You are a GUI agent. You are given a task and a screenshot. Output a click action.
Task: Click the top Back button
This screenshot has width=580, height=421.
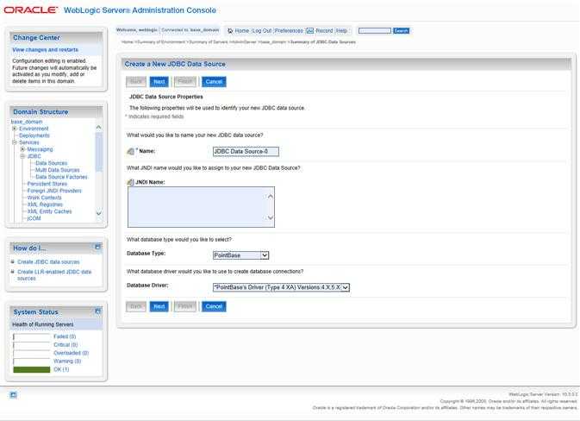tap(136, 82)
